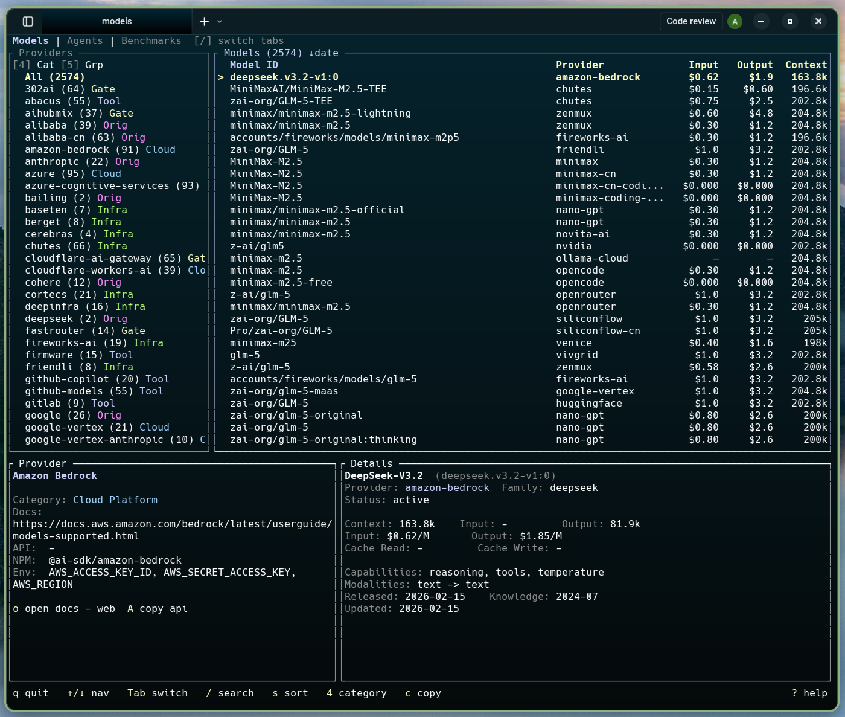845x717 pixels.
Task: Click the copy shortcut in the bottom bar
Action: [422, 693]
